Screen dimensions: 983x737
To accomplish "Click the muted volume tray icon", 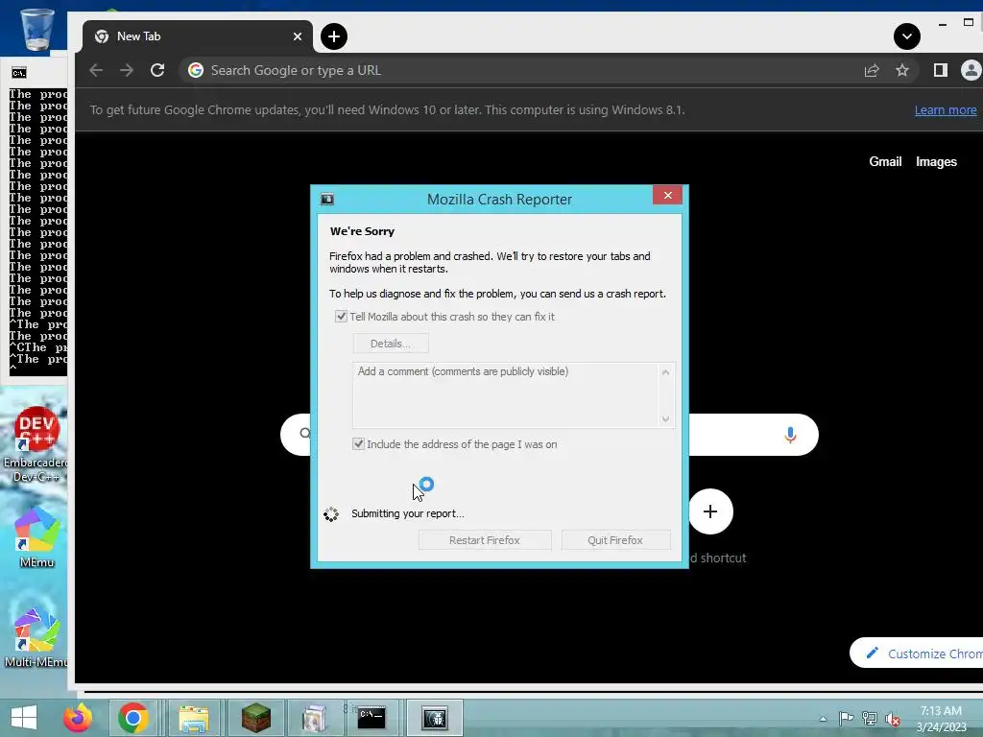I will click(x=893, y=719).
